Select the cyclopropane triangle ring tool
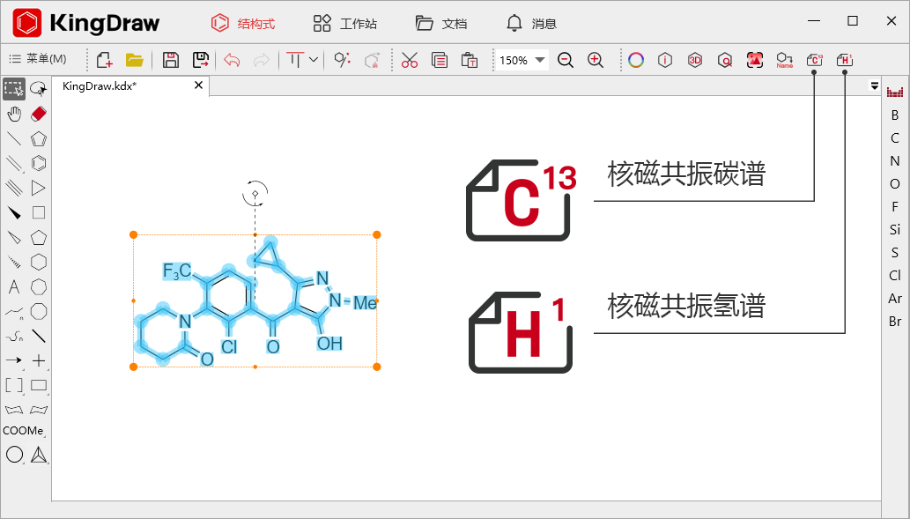The image size is (910, 519). pyautogui.click(x=38, y=188)
